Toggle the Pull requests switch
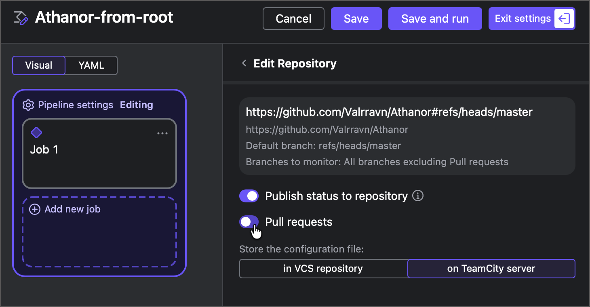590x307 pixels. coord(249,222)
